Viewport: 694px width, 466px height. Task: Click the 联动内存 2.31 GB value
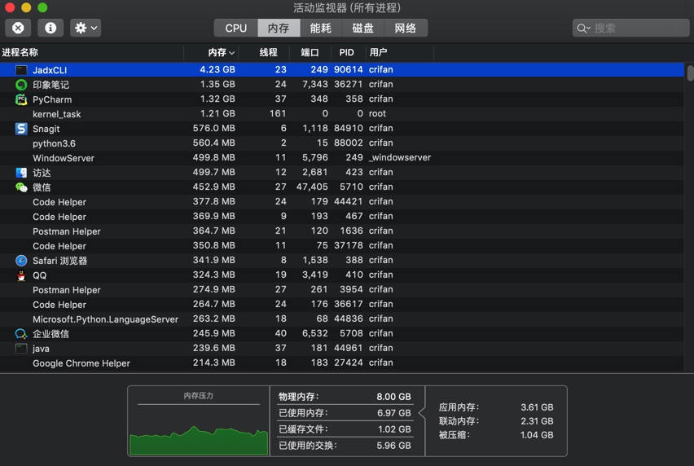pos(537,421)
